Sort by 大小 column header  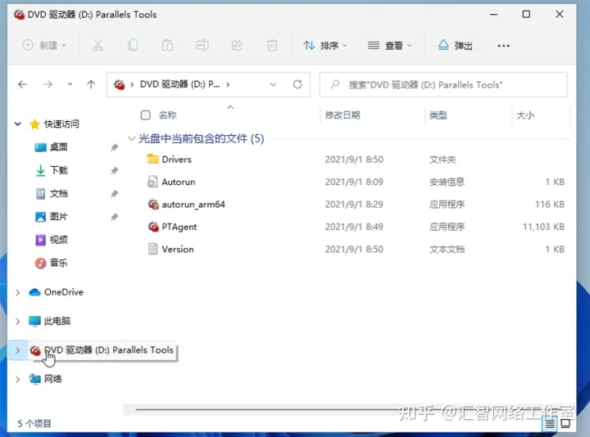point(525,115)
